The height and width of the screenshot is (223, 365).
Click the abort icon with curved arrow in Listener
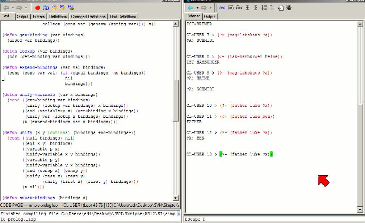[x=239, y=8]
